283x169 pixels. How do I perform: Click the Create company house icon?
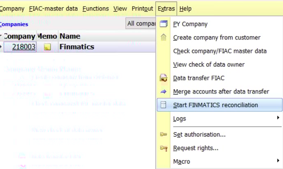click(164, 37)
